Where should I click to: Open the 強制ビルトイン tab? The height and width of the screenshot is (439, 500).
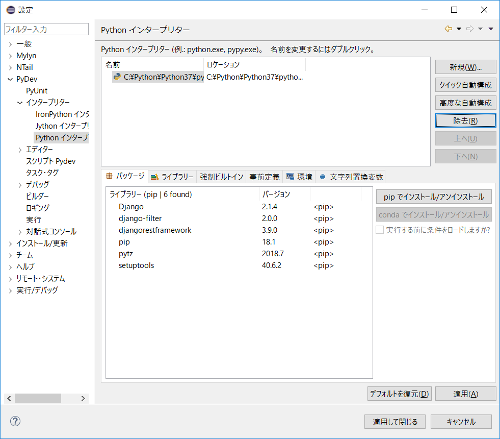pyautogui.click(x=221, y=177)
